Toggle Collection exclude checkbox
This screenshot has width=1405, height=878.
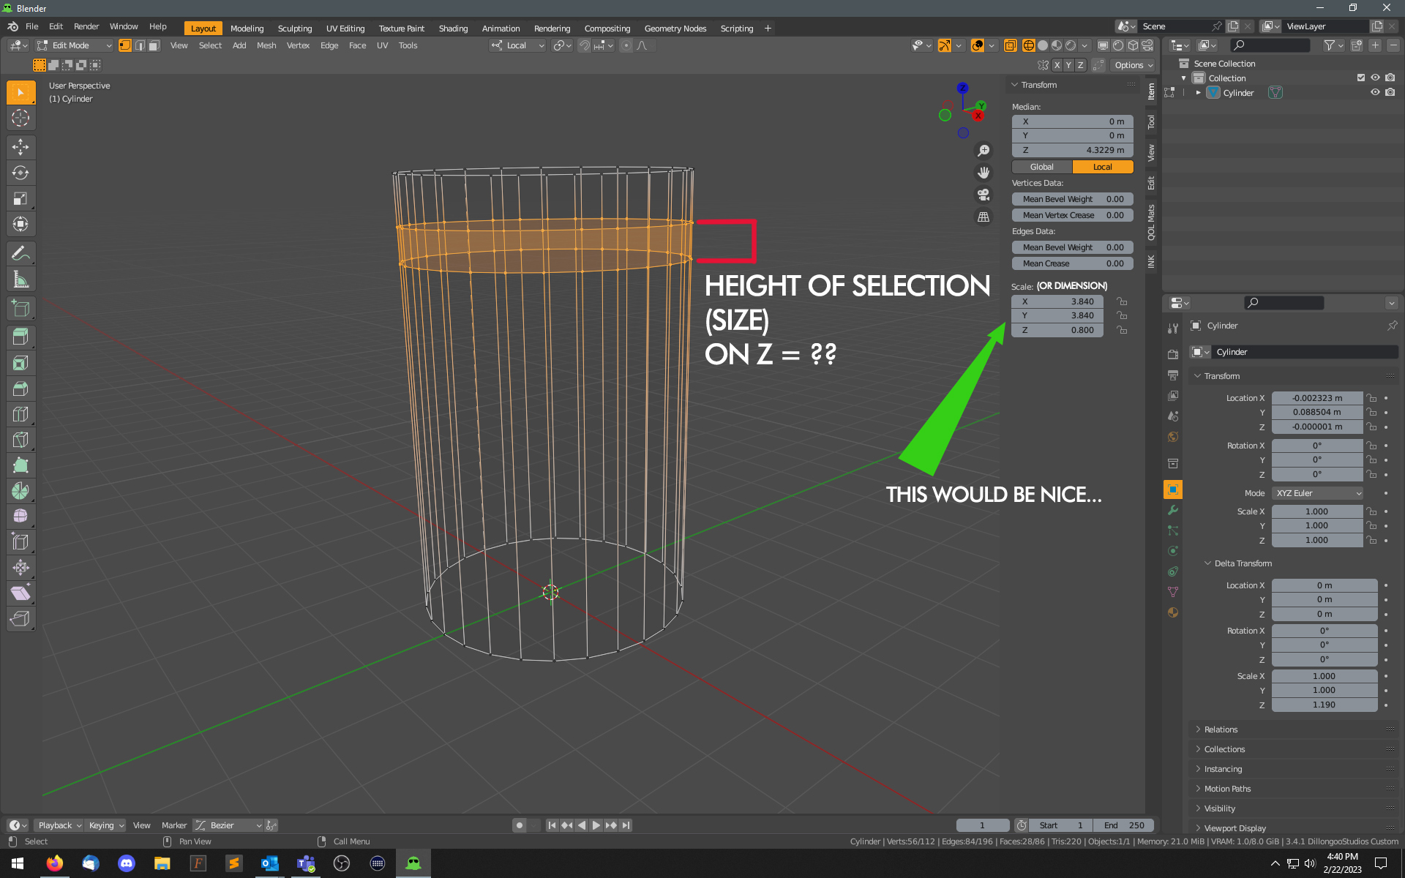pos(1361,78)
